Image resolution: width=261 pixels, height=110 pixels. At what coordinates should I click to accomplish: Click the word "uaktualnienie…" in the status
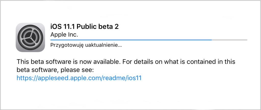tap(101, 46)
